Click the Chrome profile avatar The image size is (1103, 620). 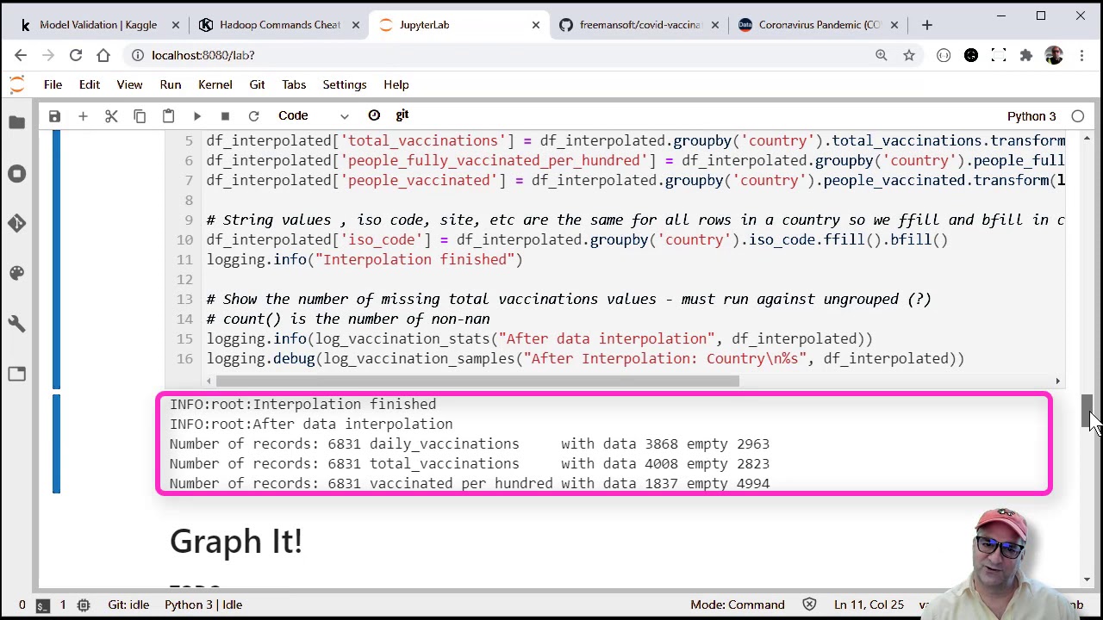(x=1054, y=55)
